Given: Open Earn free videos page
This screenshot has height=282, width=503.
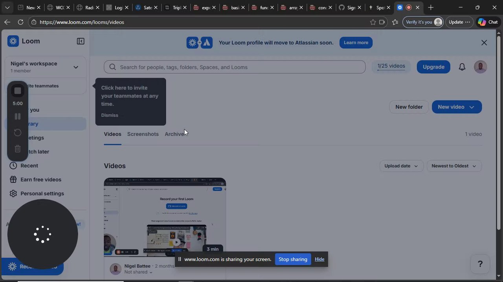Looking at the screenshot, I should click(x=41, y=179).
